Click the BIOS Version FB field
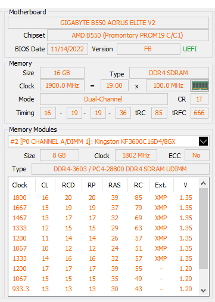This screenshot has width=215, height=302. [x=148, y=49]
